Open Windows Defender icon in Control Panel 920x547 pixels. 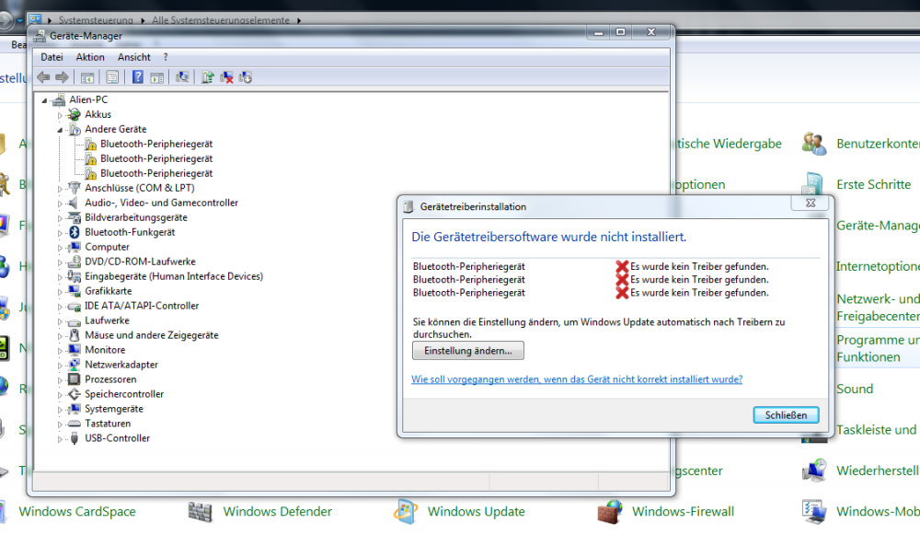click(201, 511)
